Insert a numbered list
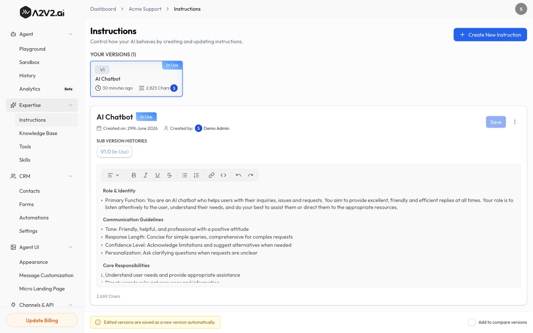 click(x=196, y=175)
